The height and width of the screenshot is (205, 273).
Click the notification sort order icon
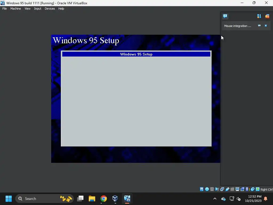tap(259, 16)
